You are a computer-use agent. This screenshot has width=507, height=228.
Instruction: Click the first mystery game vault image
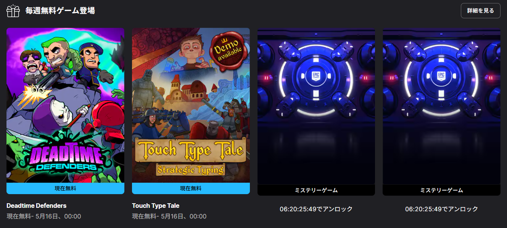[x=316, y=106]
